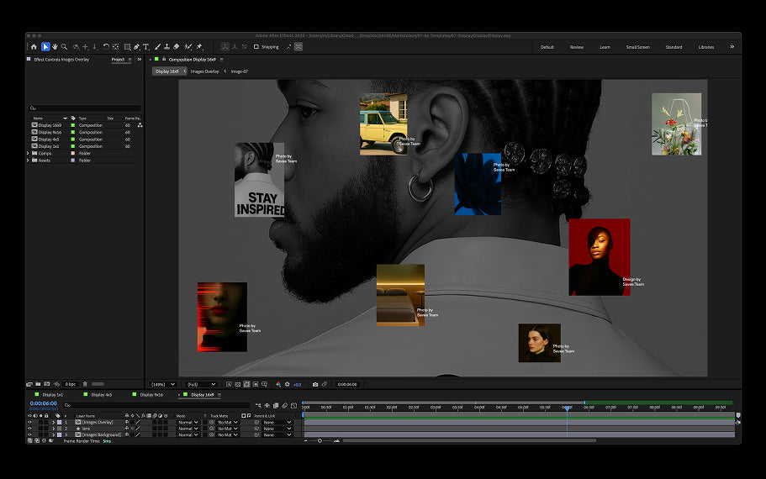Open the blend Mode dropdown for Images Overlay

coord(188,422)
